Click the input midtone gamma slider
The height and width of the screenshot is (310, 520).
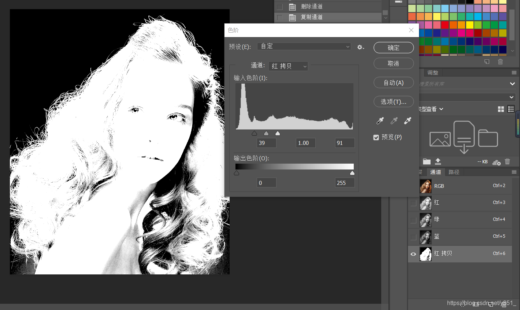click(x=266, y=133)
